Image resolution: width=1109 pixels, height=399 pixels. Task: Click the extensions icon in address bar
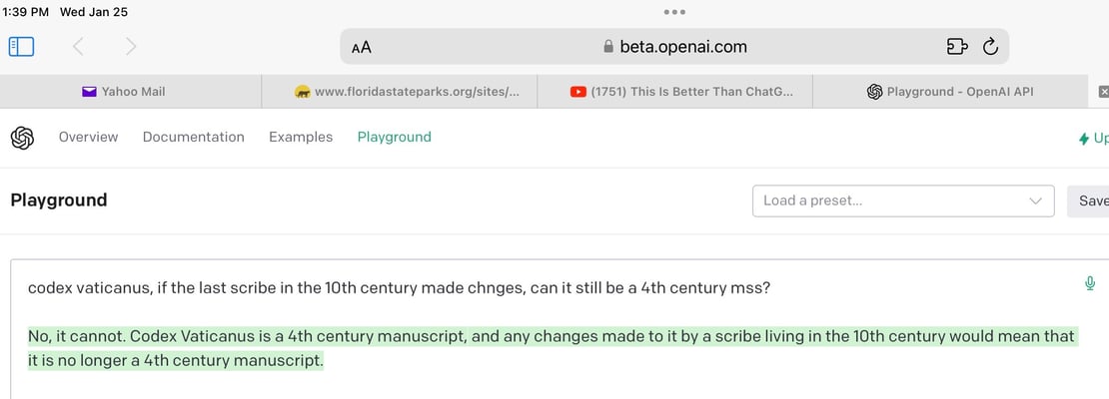[x=956, y=46]
